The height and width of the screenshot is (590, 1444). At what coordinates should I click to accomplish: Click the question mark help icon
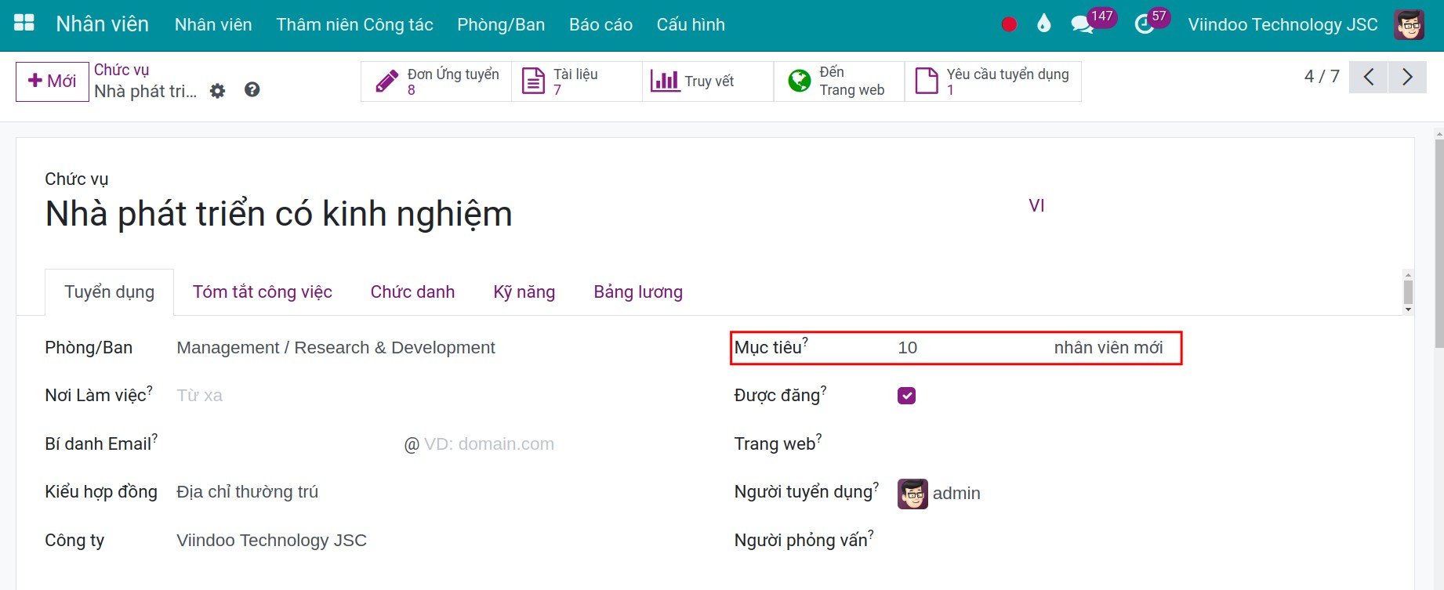252,89
